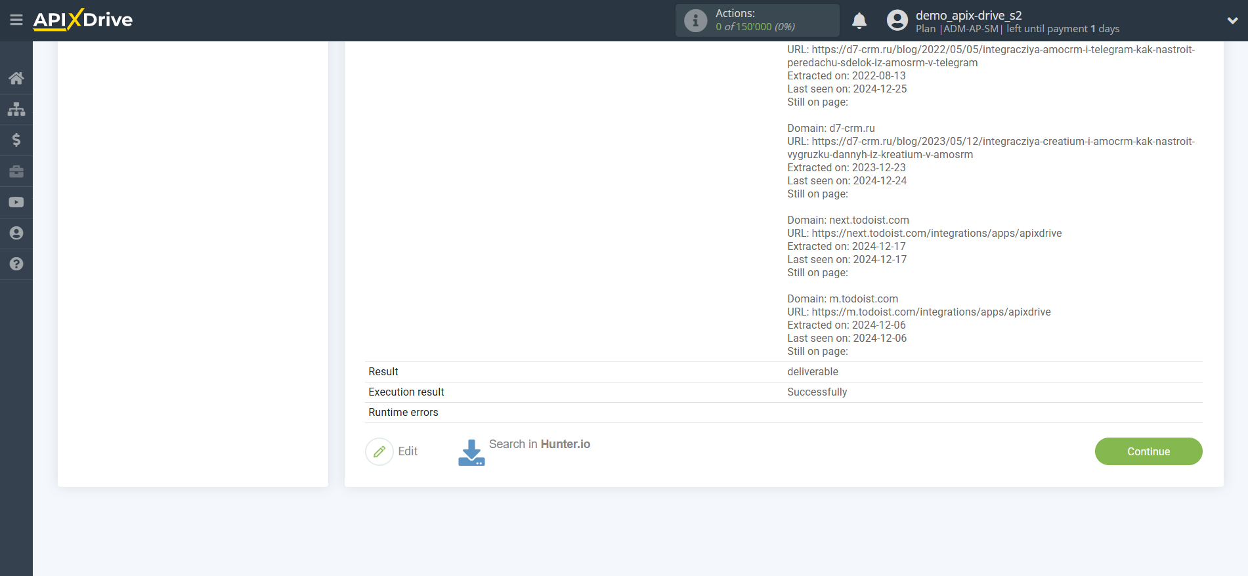Open the help question mark icon
The image size is (1248, 576).
pyautogui.click(x=16, y=264)
